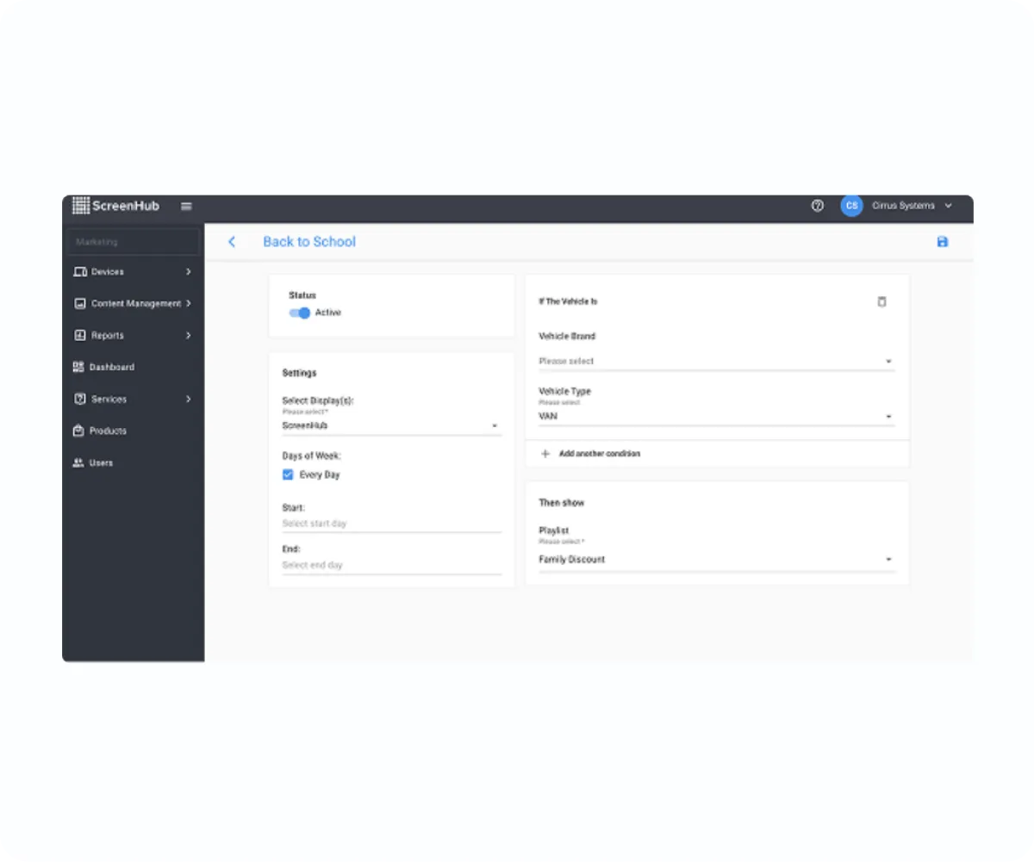Image resolution: width=1034 pixels, height=862 pixels.
Task: Expand the Content Management chevron
Action: (x=188, y=304)
